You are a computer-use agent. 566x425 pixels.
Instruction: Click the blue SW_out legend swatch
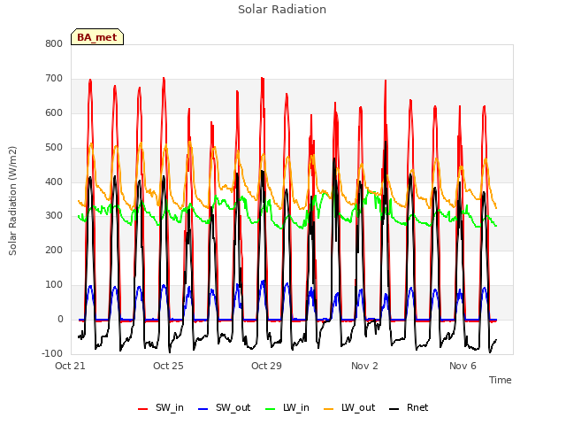point(203,409)
